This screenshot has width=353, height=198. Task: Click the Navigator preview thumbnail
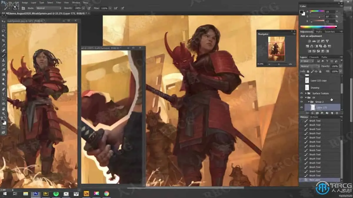click(276, 49)
